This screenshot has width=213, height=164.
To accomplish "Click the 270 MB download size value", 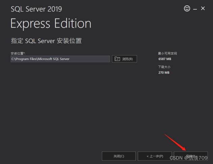I will click(164, 73).
